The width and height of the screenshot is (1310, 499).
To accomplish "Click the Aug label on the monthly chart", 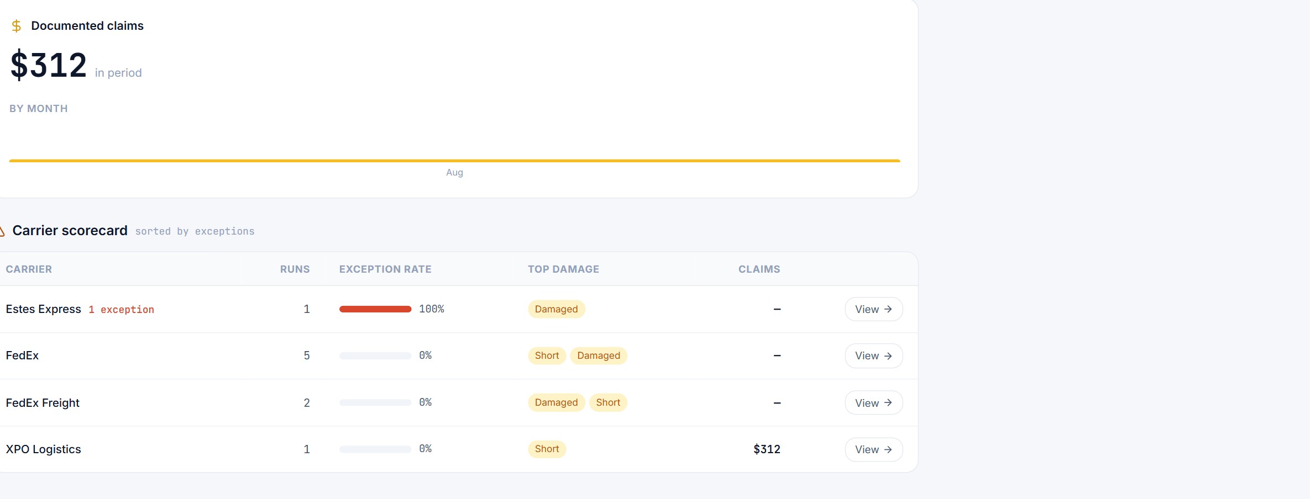I will point(454,172).
